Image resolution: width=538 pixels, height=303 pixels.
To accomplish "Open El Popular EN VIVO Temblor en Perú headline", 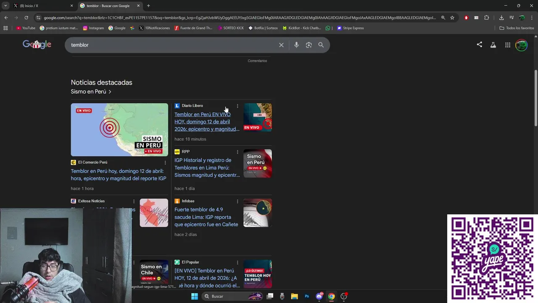I will (x=207, y=278).
